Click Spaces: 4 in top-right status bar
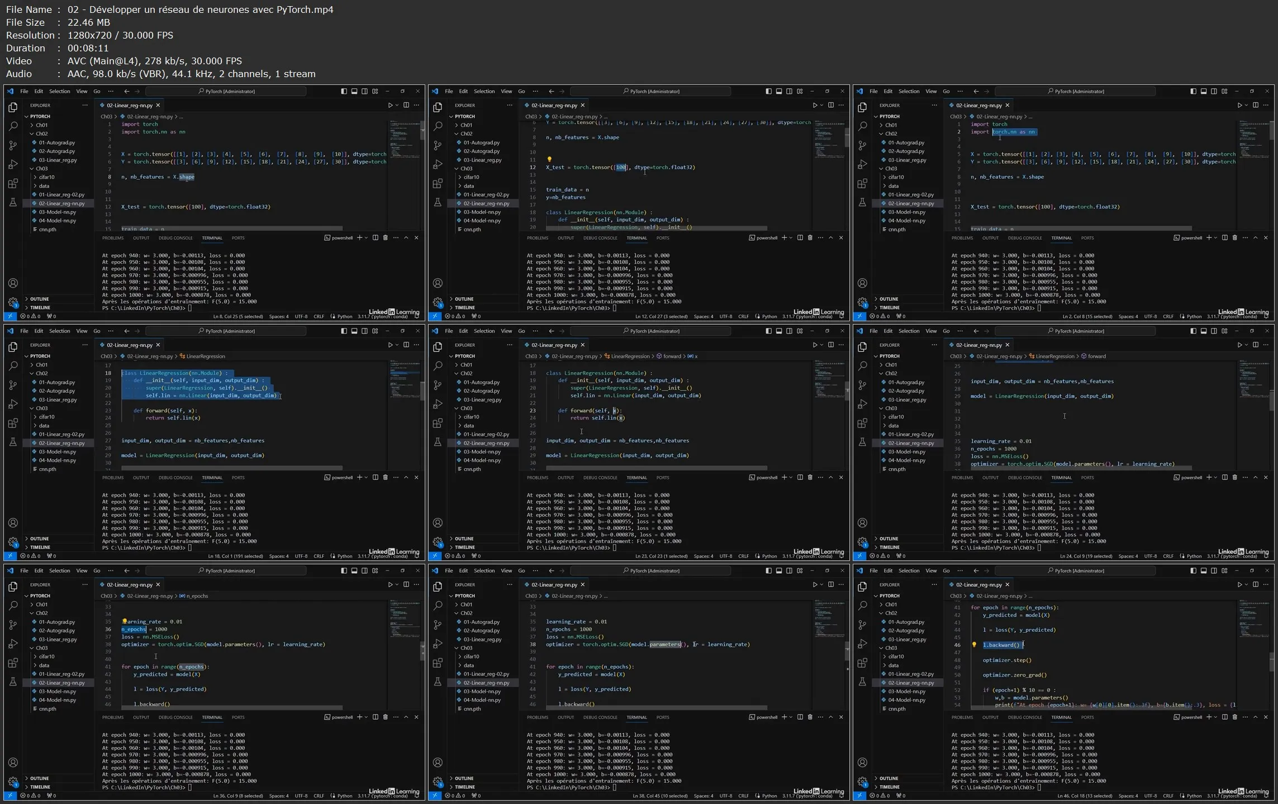Screen dimensions: 1278x804 point(1128,316)
